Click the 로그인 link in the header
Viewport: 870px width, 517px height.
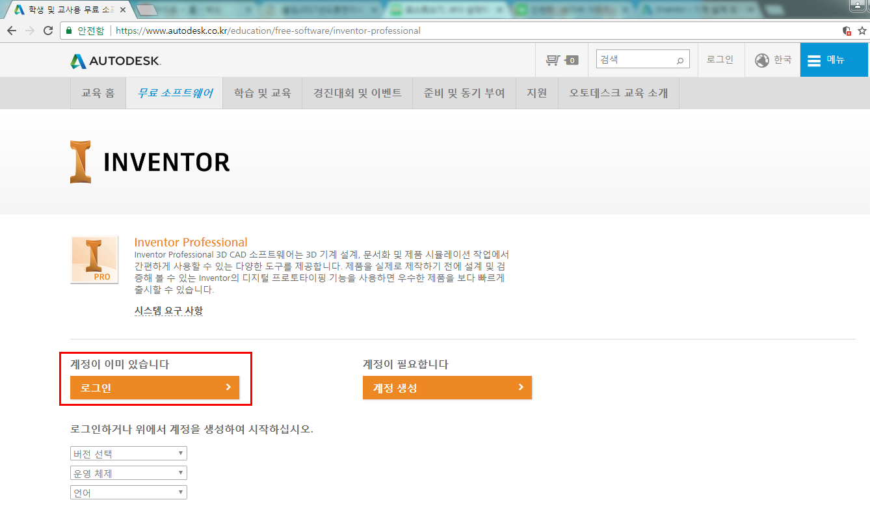720,59
